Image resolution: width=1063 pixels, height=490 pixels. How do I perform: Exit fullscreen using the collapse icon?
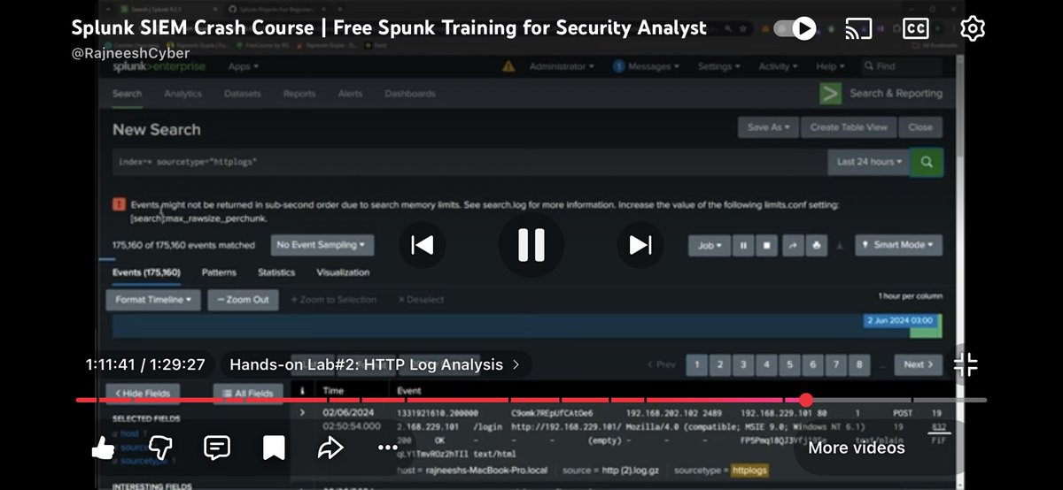pyautogui.click(x=966, y=364)
